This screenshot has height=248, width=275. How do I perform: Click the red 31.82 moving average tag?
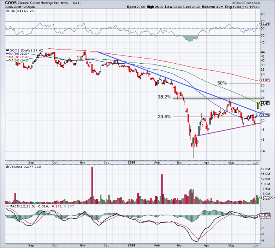pyautogui.click(x=264, y=80)
